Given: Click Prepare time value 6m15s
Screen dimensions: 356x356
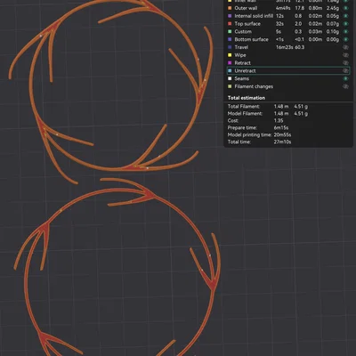Looking at the screenshot, I should coord(281,127).
